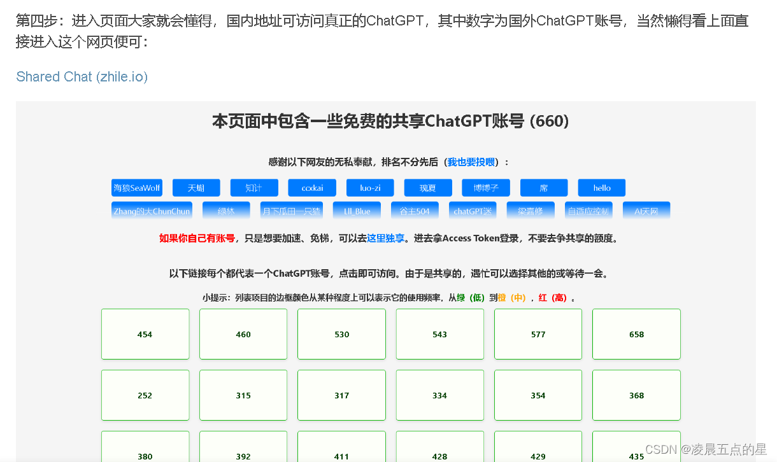
Task: Open shared account 252
Action: click(x=145, y=395)
